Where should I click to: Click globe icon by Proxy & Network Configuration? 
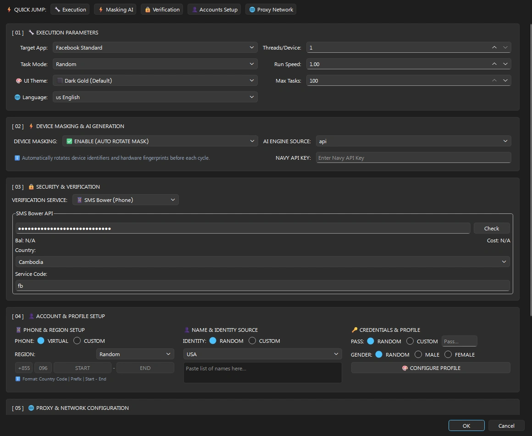click(31, 408)
